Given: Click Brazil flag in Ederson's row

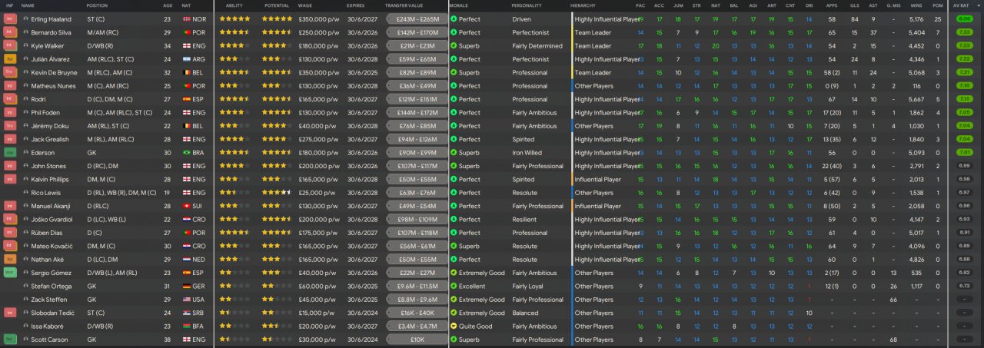Looking at the screenshot, I should tap(186, 152).
